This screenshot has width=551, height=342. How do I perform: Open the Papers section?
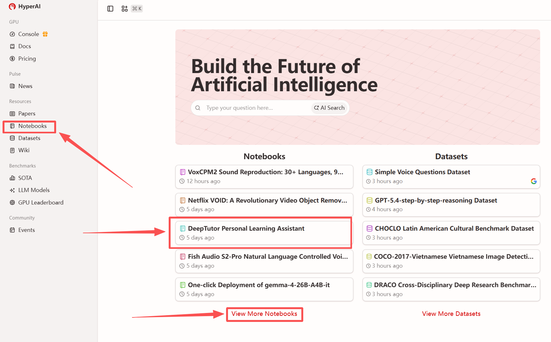click(27, 114)
